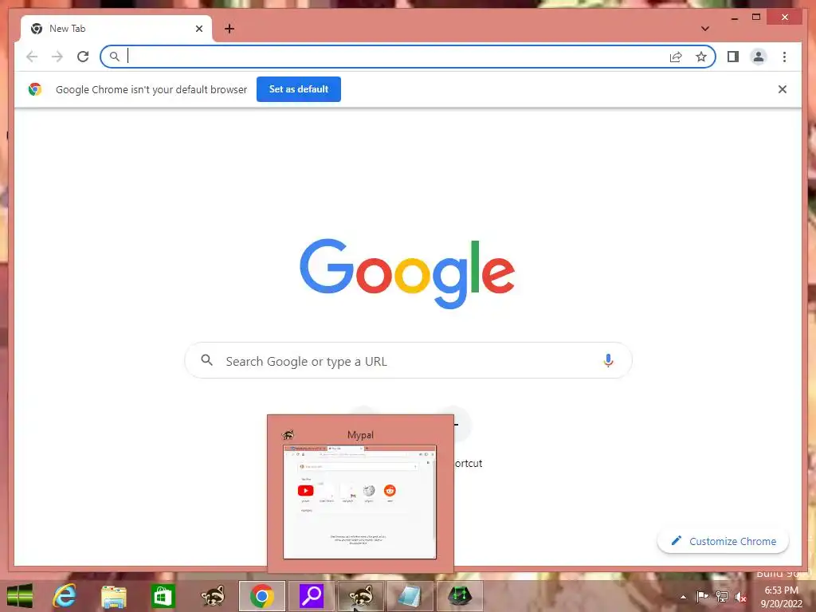Maximize the Chrome window
Viewport: 816px width, 612px height.
[756, 18]
